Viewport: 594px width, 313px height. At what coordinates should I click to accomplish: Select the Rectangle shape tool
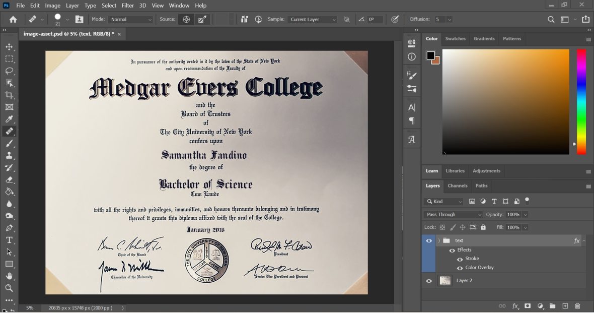9,264
